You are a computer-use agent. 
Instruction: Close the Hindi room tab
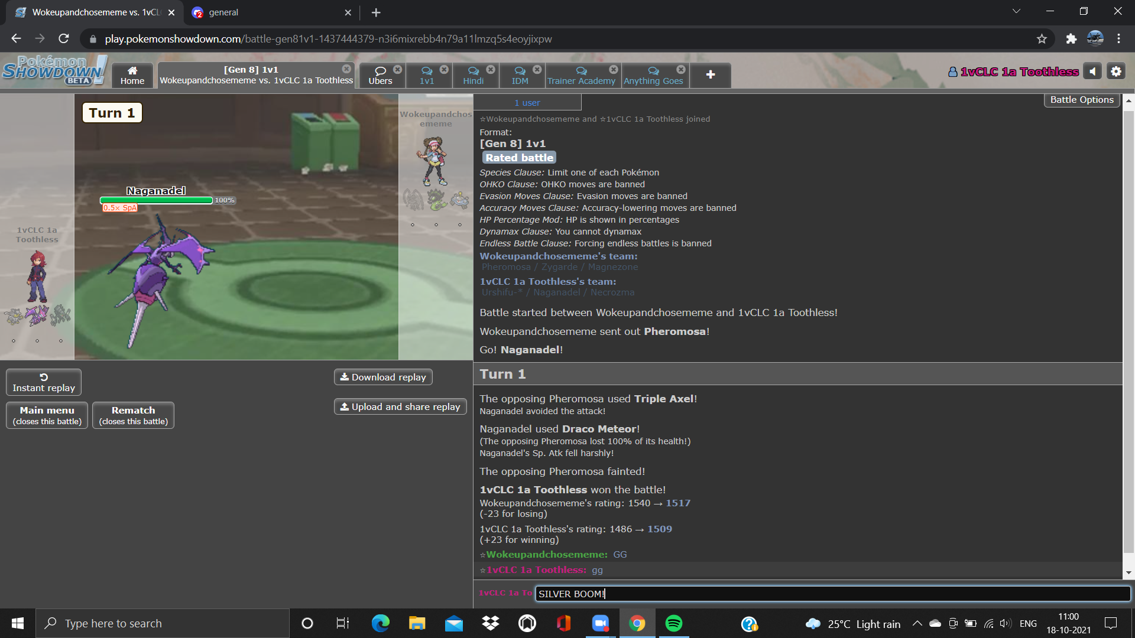coord(491,69)
